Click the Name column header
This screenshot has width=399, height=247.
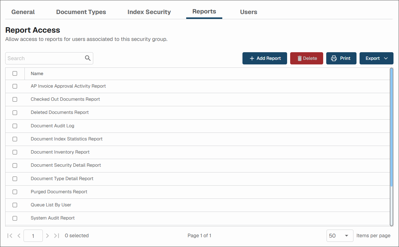point(37,74)
